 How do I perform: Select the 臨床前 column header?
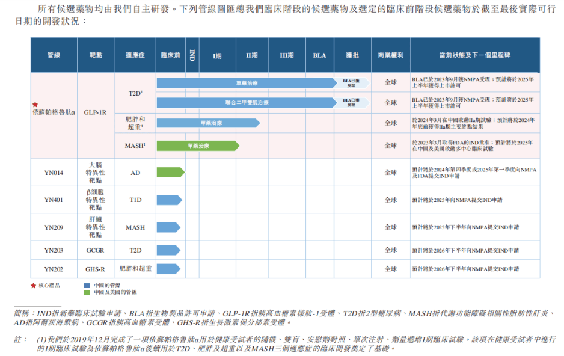tap(171, 55)
